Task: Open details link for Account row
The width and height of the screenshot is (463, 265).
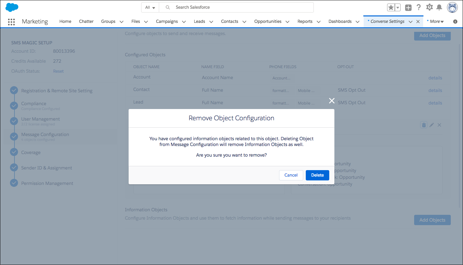Action: click(435, 78)
